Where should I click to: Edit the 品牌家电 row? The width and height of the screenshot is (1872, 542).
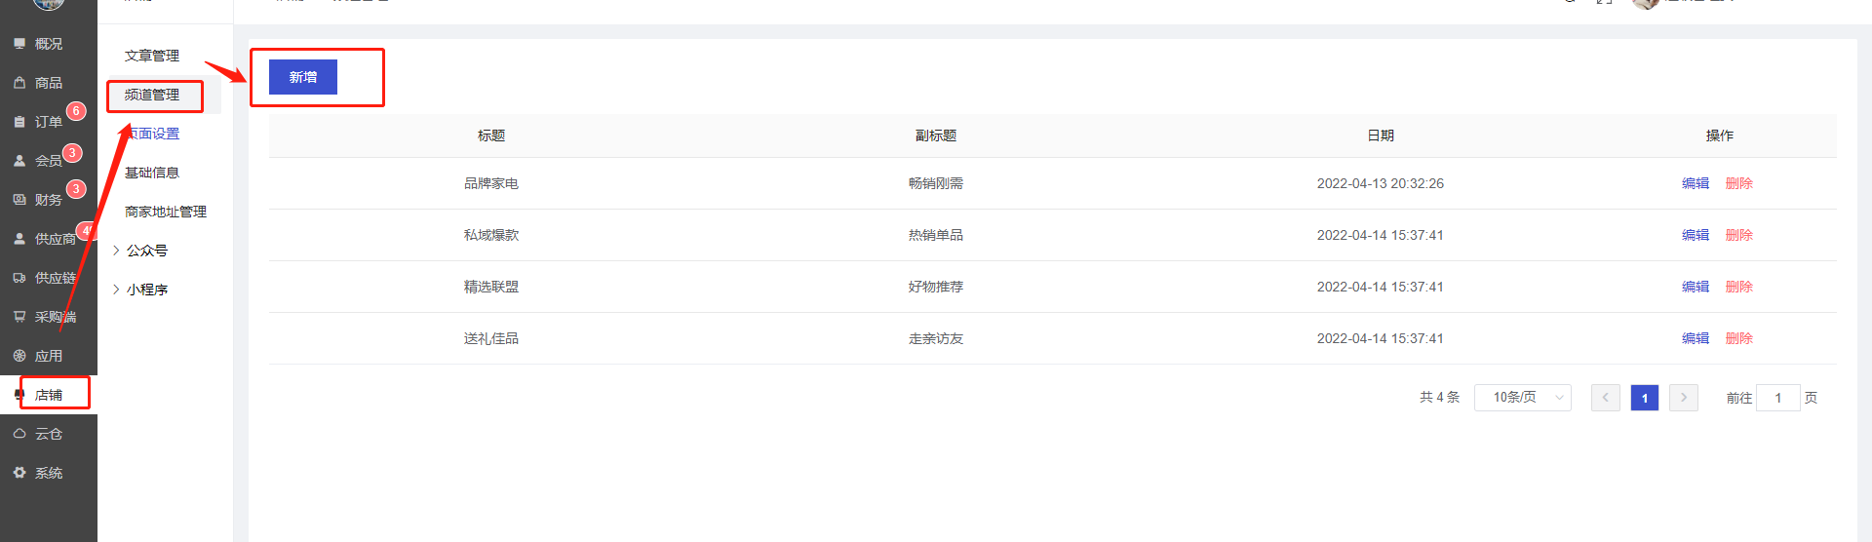point(1696,183)
